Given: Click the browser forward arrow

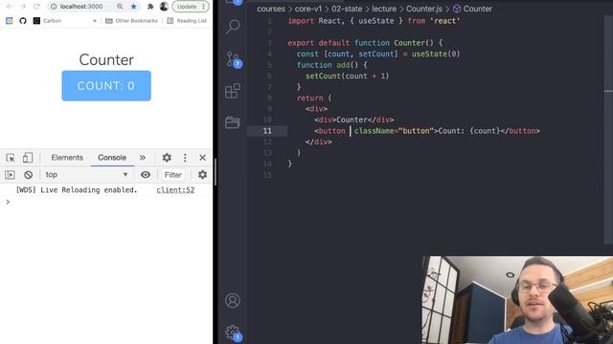Looking at the screenshot, I should [x=23, y=7].
